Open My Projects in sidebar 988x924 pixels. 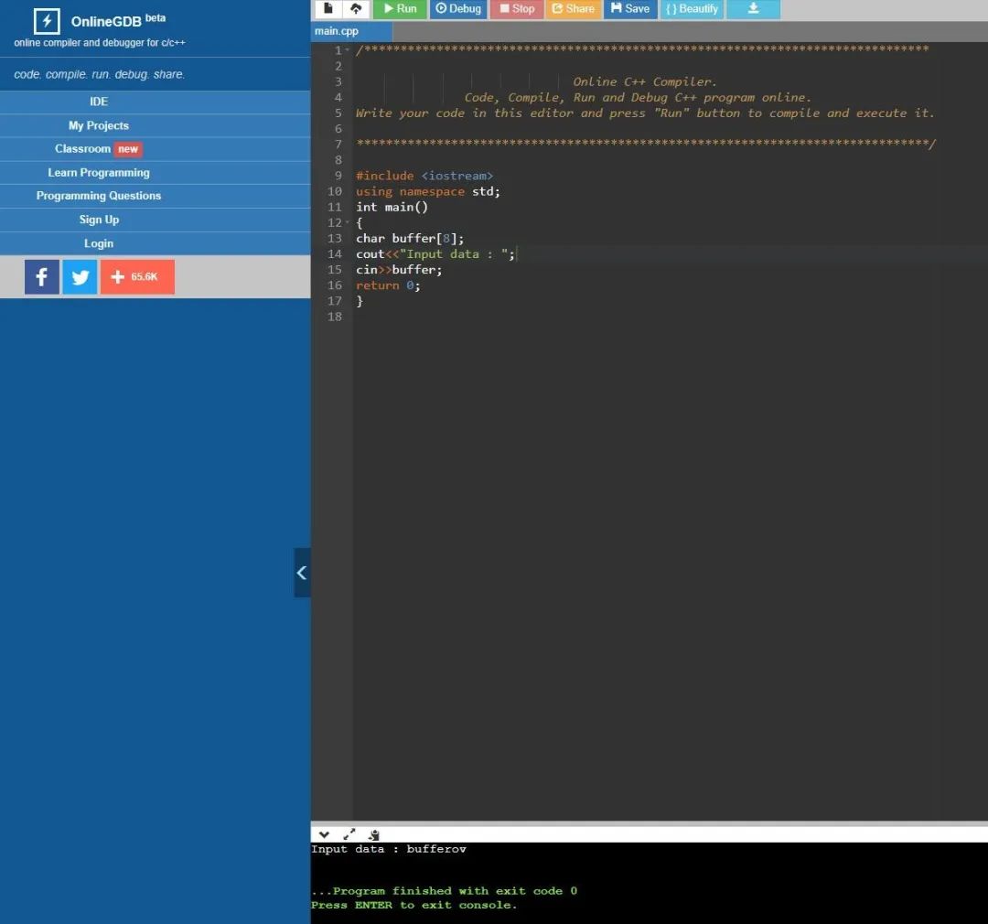click(x=98, y=125)
